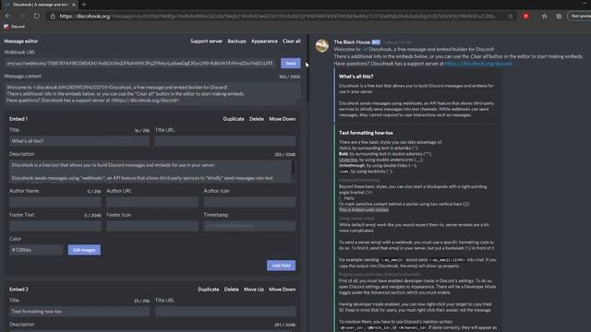Click into the Message content text area

pos(152,93)
